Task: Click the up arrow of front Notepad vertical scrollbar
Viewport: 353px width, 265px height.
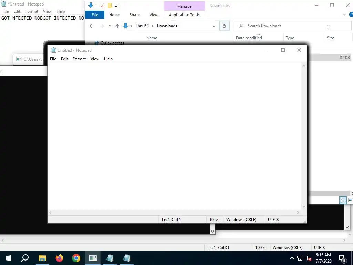Action: point(304,66)
